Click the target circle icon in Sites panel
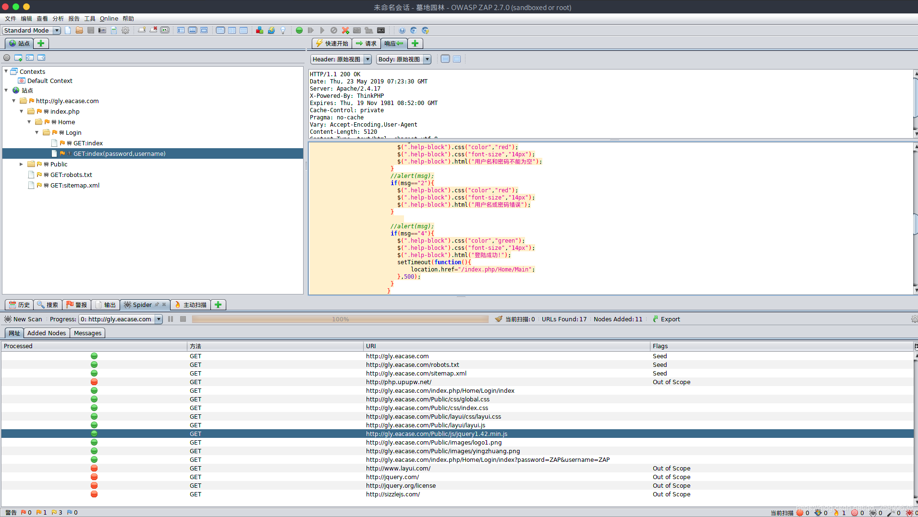This screenshot has width=918, height=517. click(x=7, y=58)
